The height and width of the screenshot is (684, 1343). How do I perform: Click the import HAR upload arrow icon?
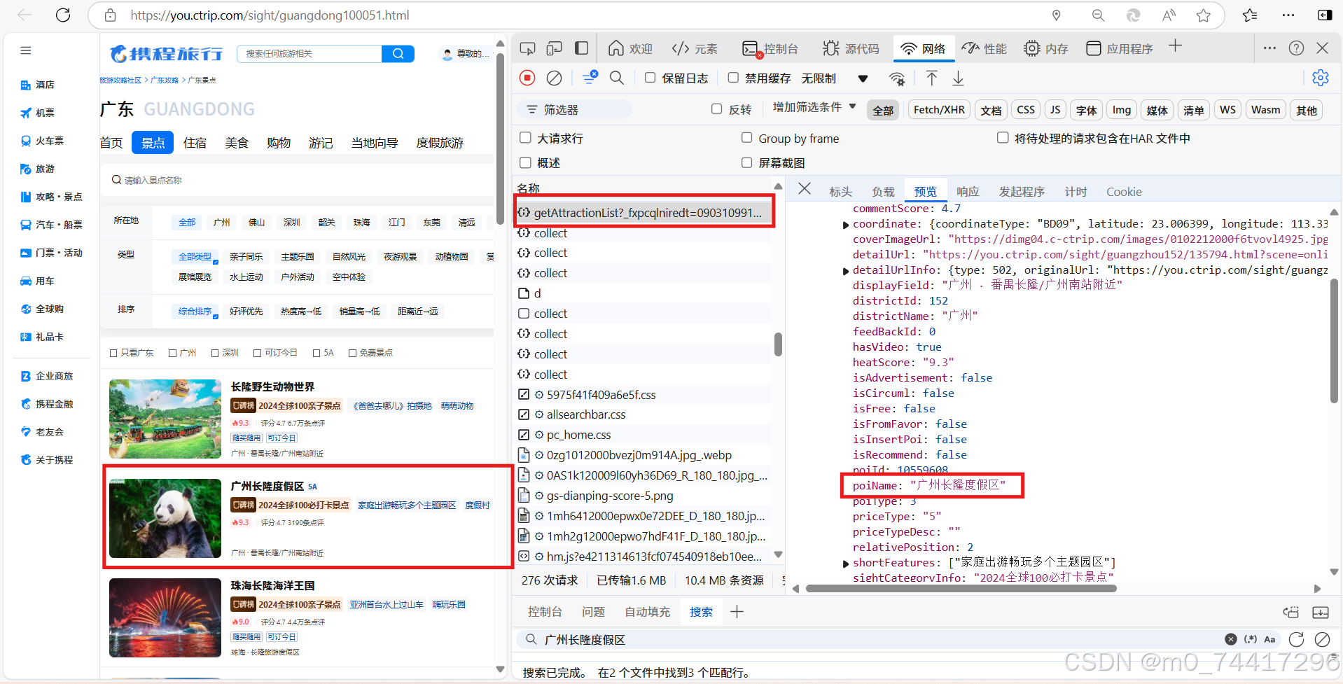tap(931, 78)
